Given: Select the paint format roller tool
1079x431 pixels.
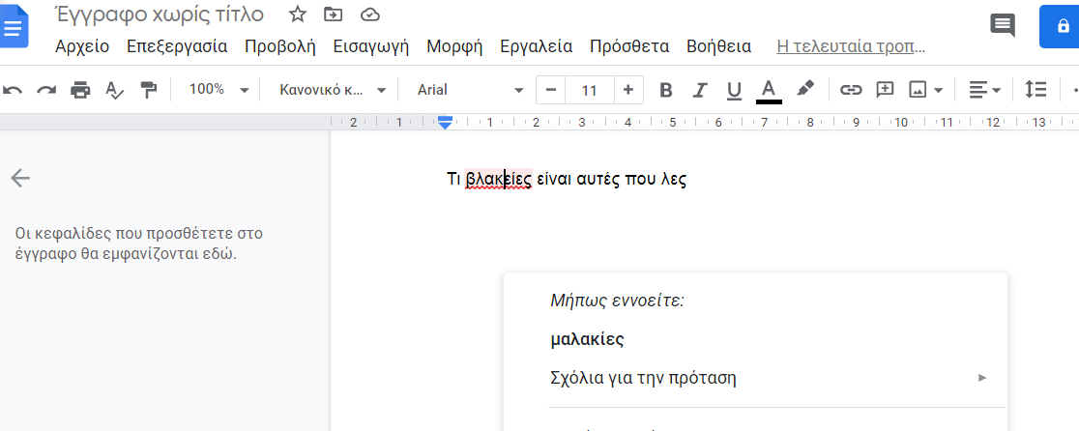Looking at the screenshot, I should pyautogui.click(x=148, y=90).
